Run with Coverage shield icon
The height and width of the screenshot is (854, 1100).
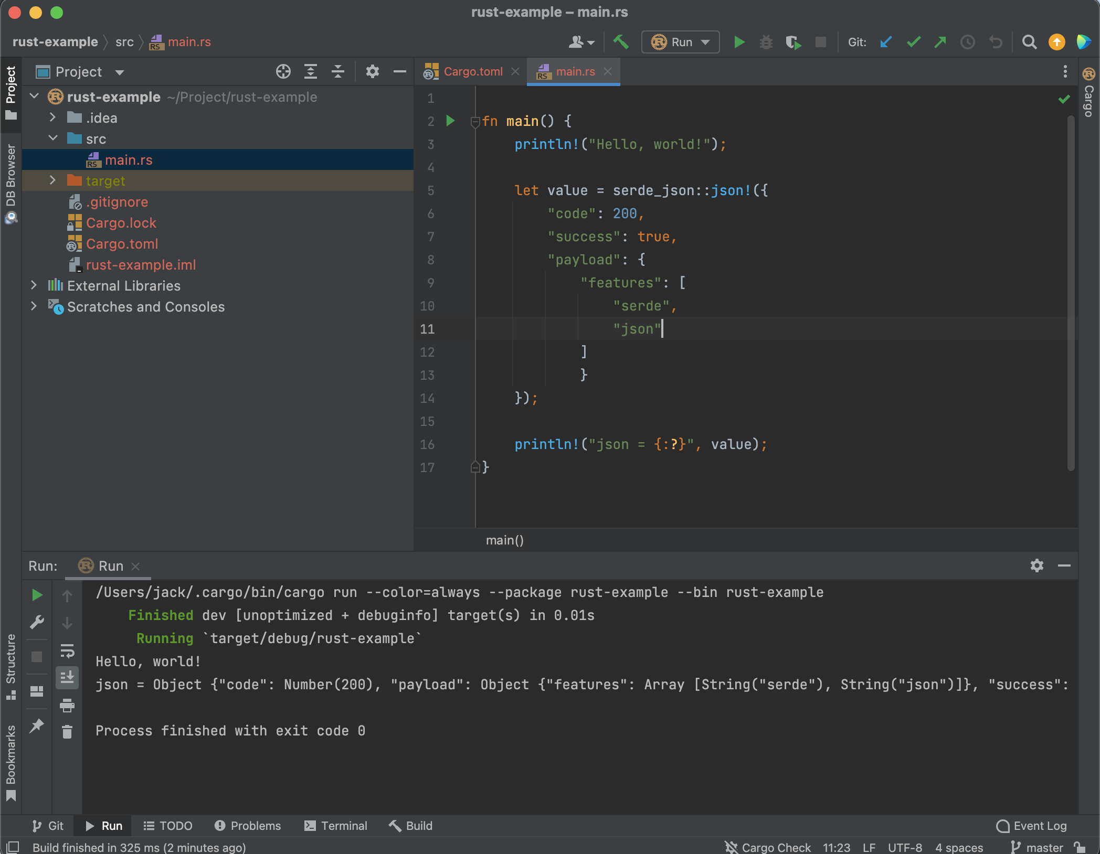tap(793, 42)
